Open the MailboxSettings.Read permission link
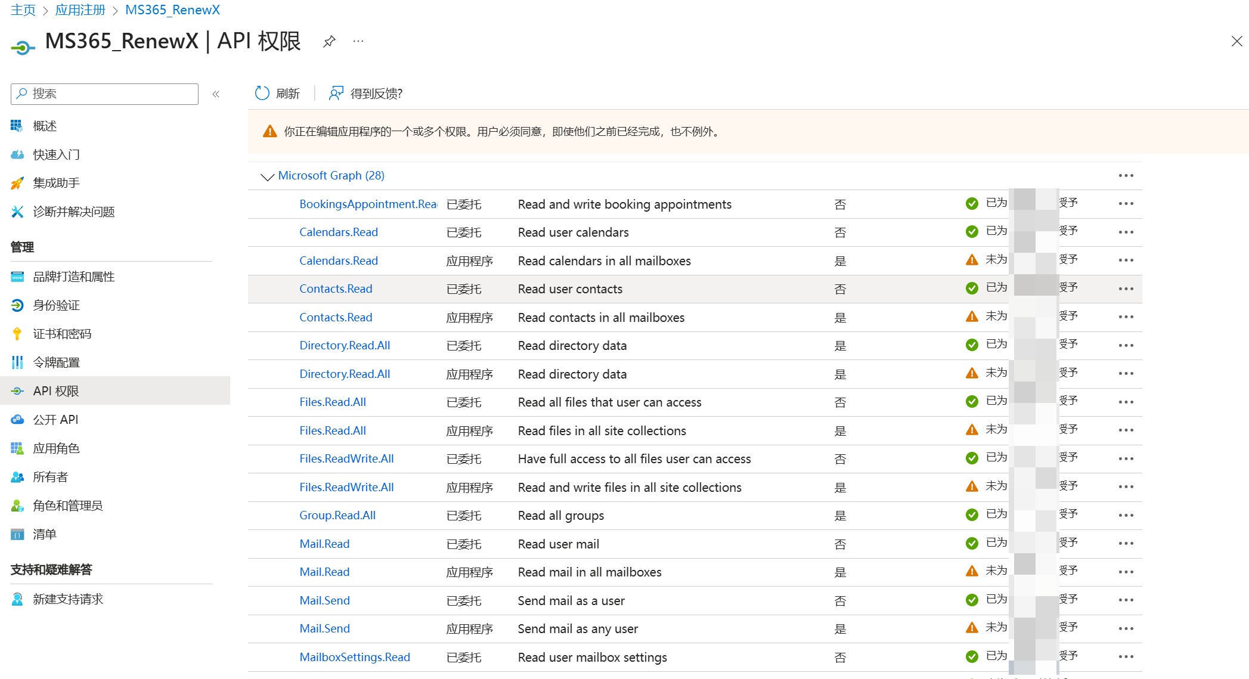The height and width of the screenshot is (679, 1249). coord(355,658)
